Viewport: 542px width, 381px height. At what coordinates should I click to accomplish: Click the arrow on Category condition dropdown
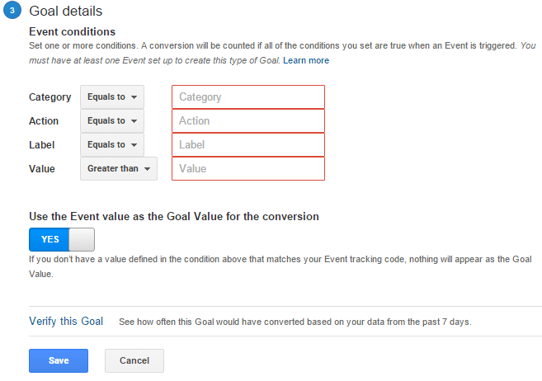click(x=134, y=97)
